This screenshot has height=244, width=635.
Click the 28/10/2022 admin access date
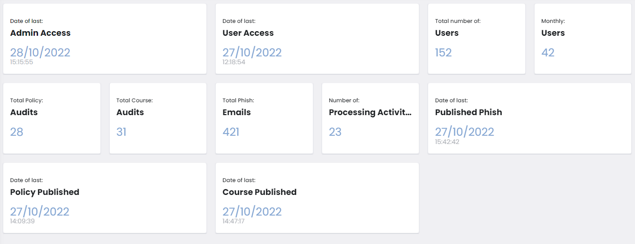[40, 52]
